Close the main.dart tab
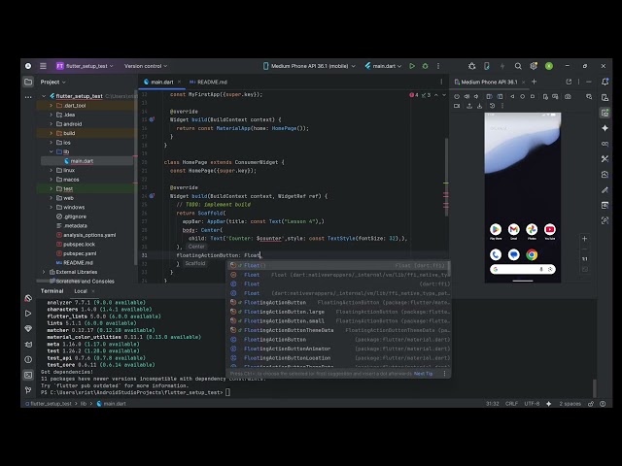Viewport: 622px width, 466px height. (x=179, y=82)
